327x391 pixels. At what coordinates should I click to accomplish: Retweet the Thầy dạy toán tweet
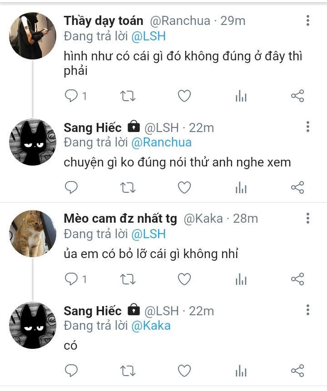[128, 96]
